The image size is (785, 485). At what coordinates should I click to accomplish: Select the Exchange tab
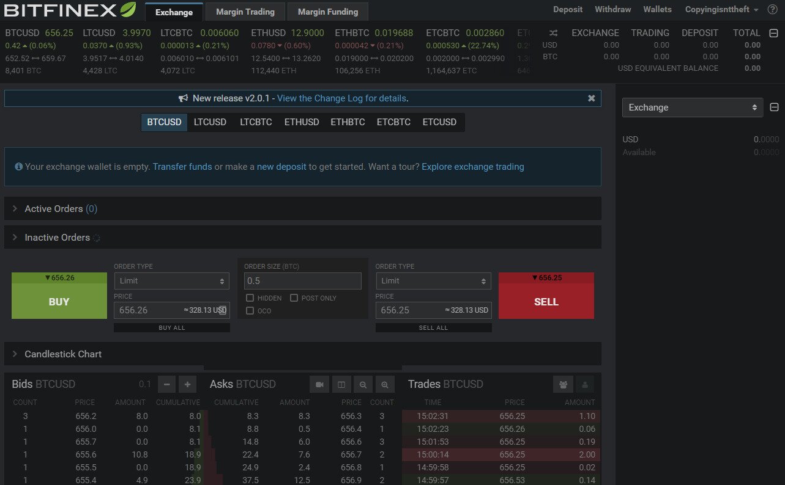pyautogui.click(x=174, y=12)
